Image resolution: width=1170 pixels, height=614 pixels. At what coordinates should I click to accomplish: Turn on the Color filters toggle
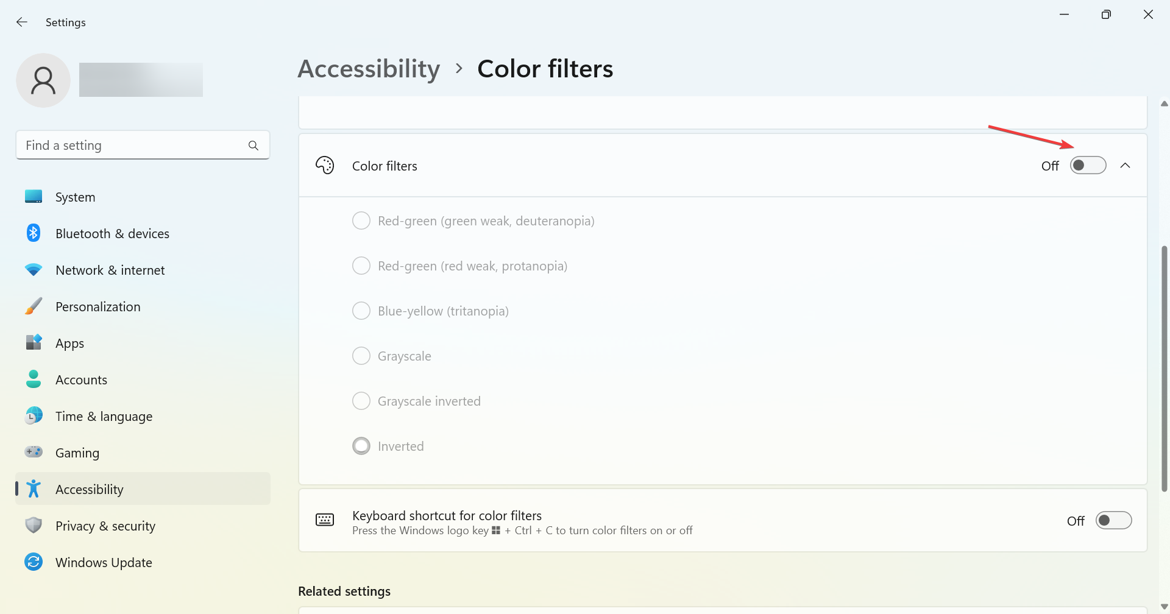[1088, 166]
